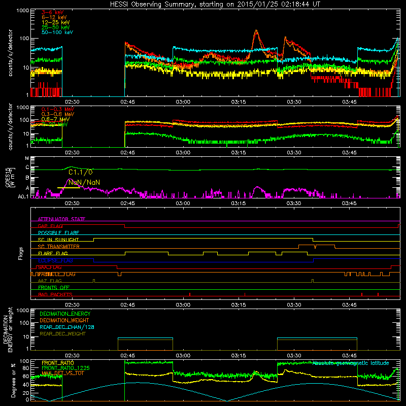406x406 pixels.
Task: Click the GOES15 axis label
Action: click(x=10, y=178)
